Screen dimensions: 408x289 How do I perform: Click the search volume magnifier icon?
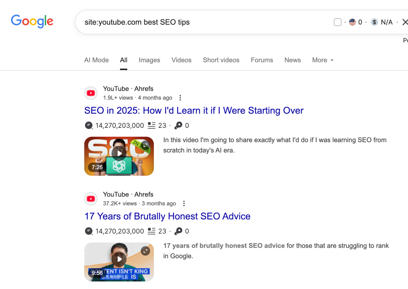click(x=89, y=125)
